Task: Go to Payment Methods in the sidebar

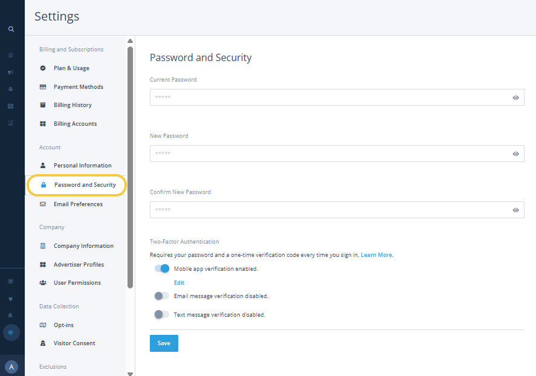Action: [78, 86]
